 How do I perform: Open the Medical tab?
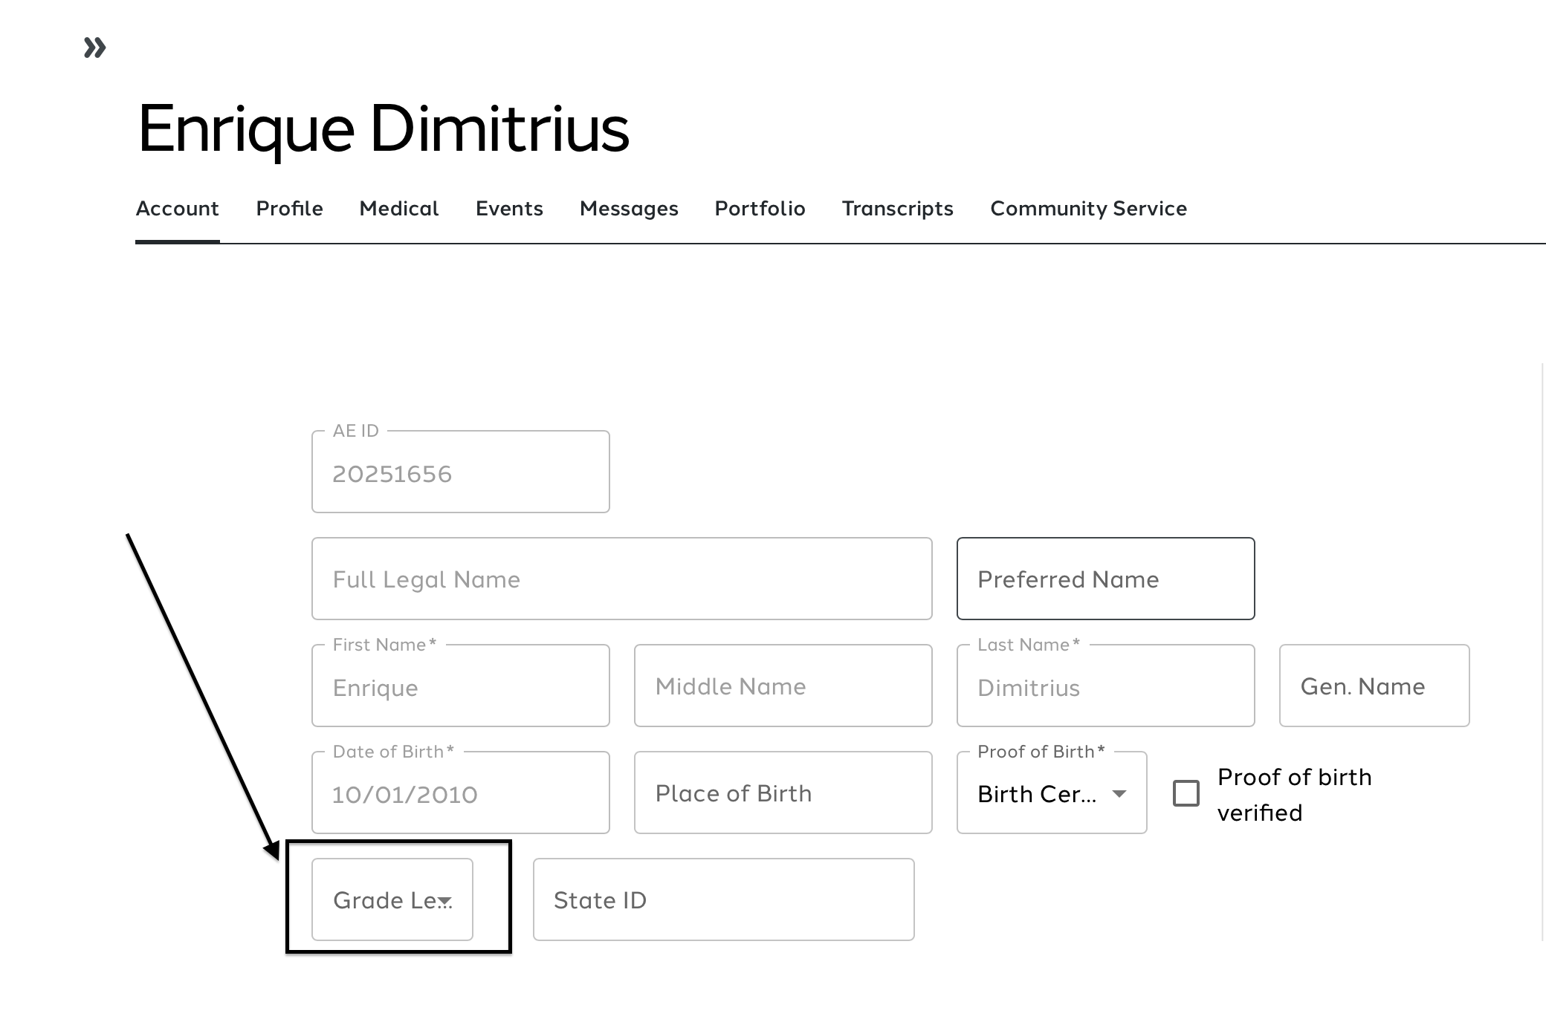point(398,209)
